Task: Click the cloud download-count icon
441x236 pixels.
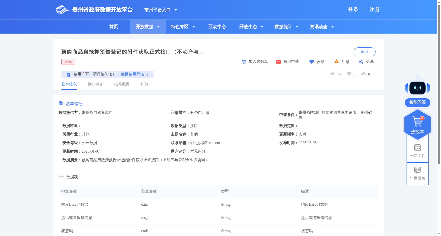Action: [364, 74]
